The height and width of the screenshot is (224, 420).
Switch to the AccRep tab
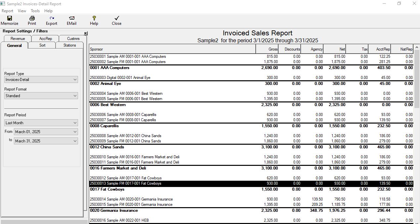[46, 39]
